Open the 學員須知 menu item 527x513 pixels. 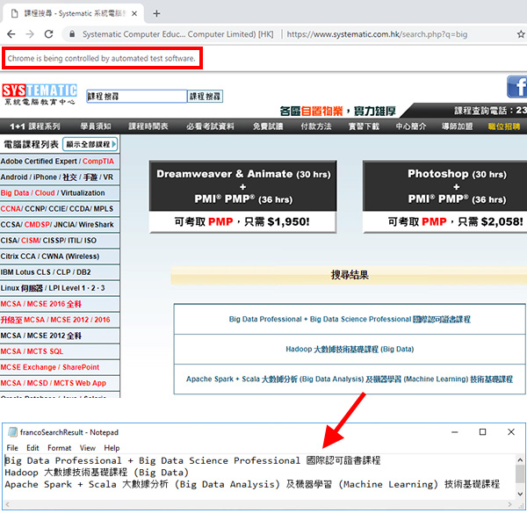96,126
